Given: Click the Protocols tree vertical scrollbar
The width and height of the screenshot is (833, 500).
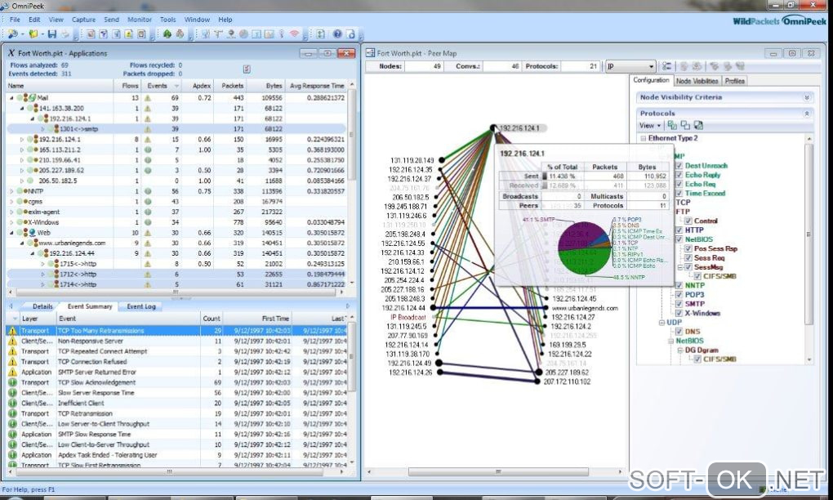Looking at the screenshot, I should [809, 234].
